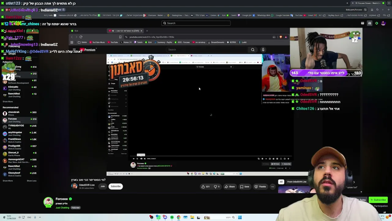
Task: Select the Hebrew language tag
Action: click(x=76, y=208)
